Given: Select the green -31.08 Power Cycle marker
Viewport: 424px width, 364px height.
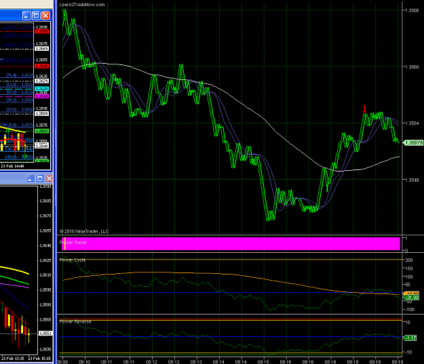Looking at the screenshot, I should coord(411,298).
